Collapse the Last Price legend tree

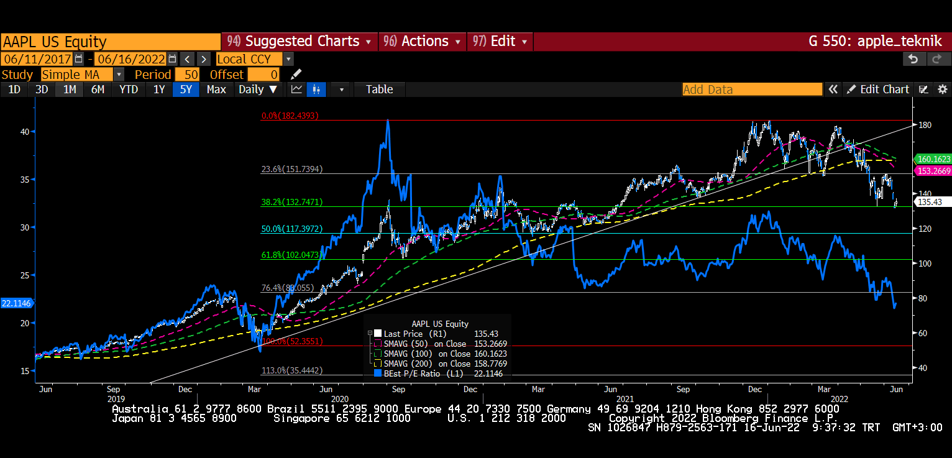click(x=370, y=334)
